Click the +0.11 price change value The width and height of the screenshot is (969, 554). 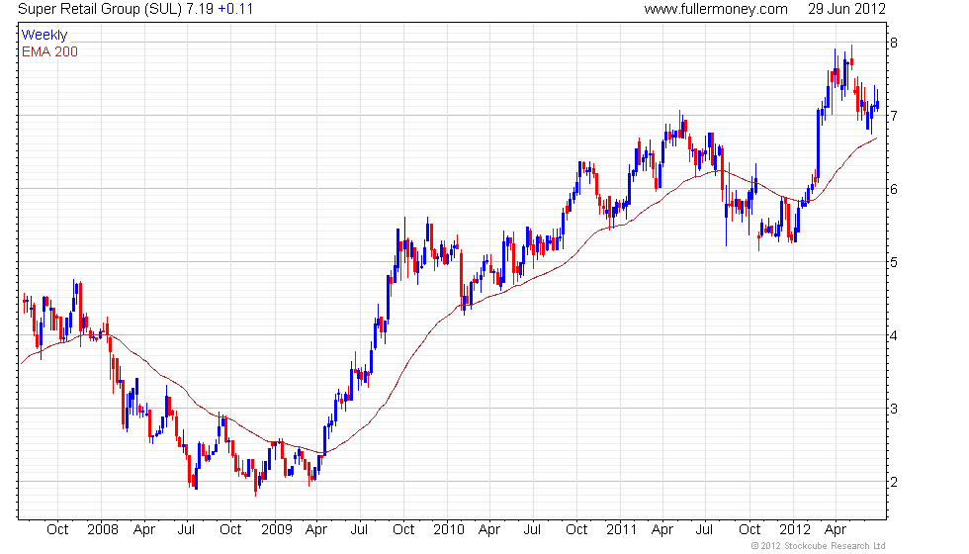click(x=235, y=9)
